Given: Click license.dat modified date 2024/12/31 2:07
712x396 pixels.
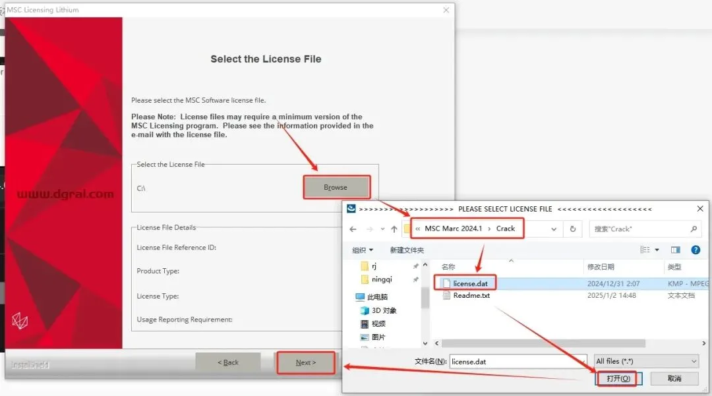Looking at the screenshot, I should pyautogui.click(x=614, y=283).
